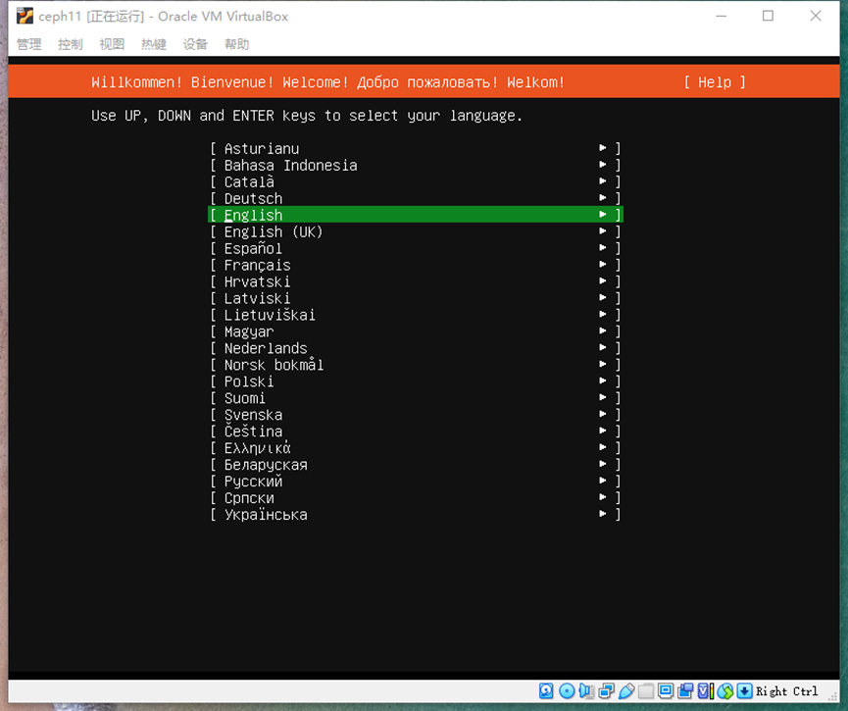Expand the arrow next to Latviski
The image size is (848, 711).
click(603, 297)
